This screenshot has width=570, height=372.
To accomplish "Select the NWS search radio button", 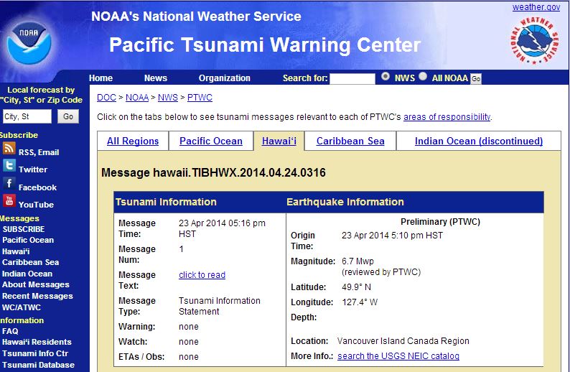I will [x=386, y=77].
